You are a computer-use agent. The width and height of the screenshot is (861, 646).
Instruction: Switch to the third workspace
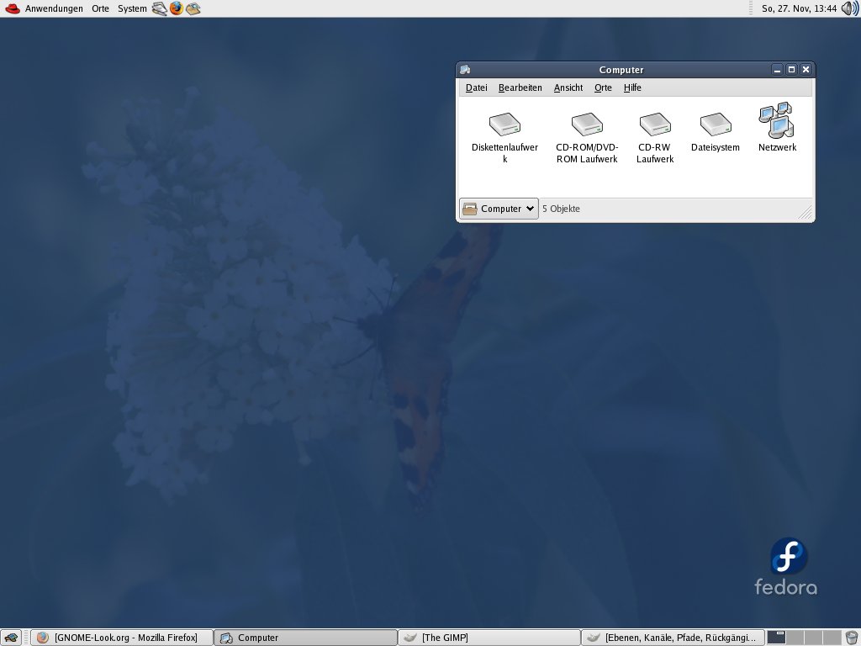(x=814, y=638)
